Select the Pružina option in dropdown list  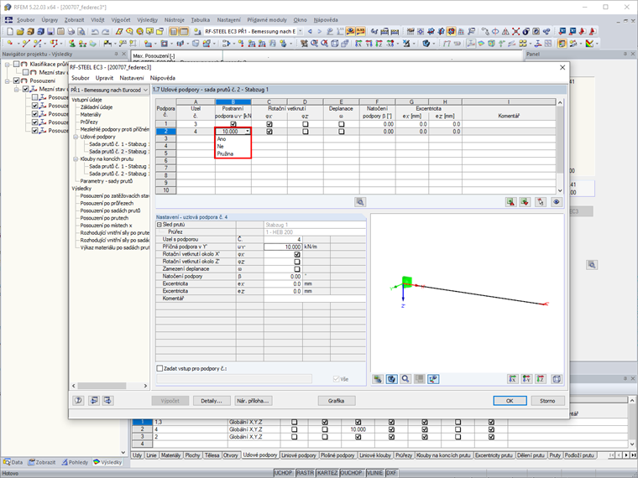tap(233, 153)
